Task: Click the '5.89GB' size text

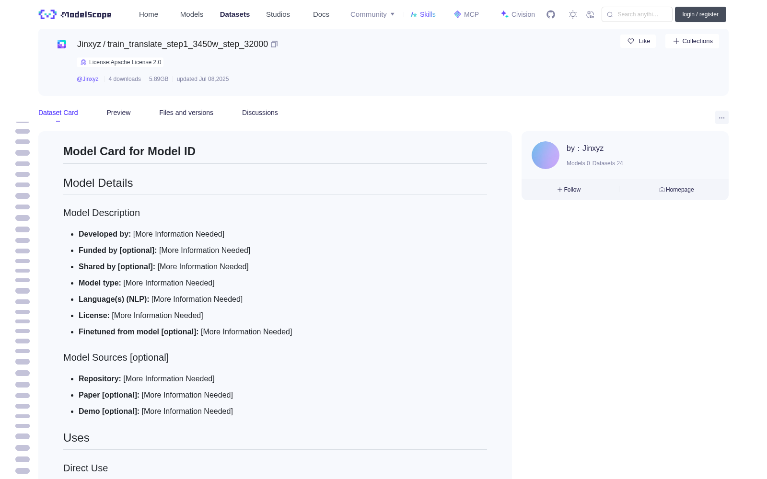Action: click(x=159, y=79)
